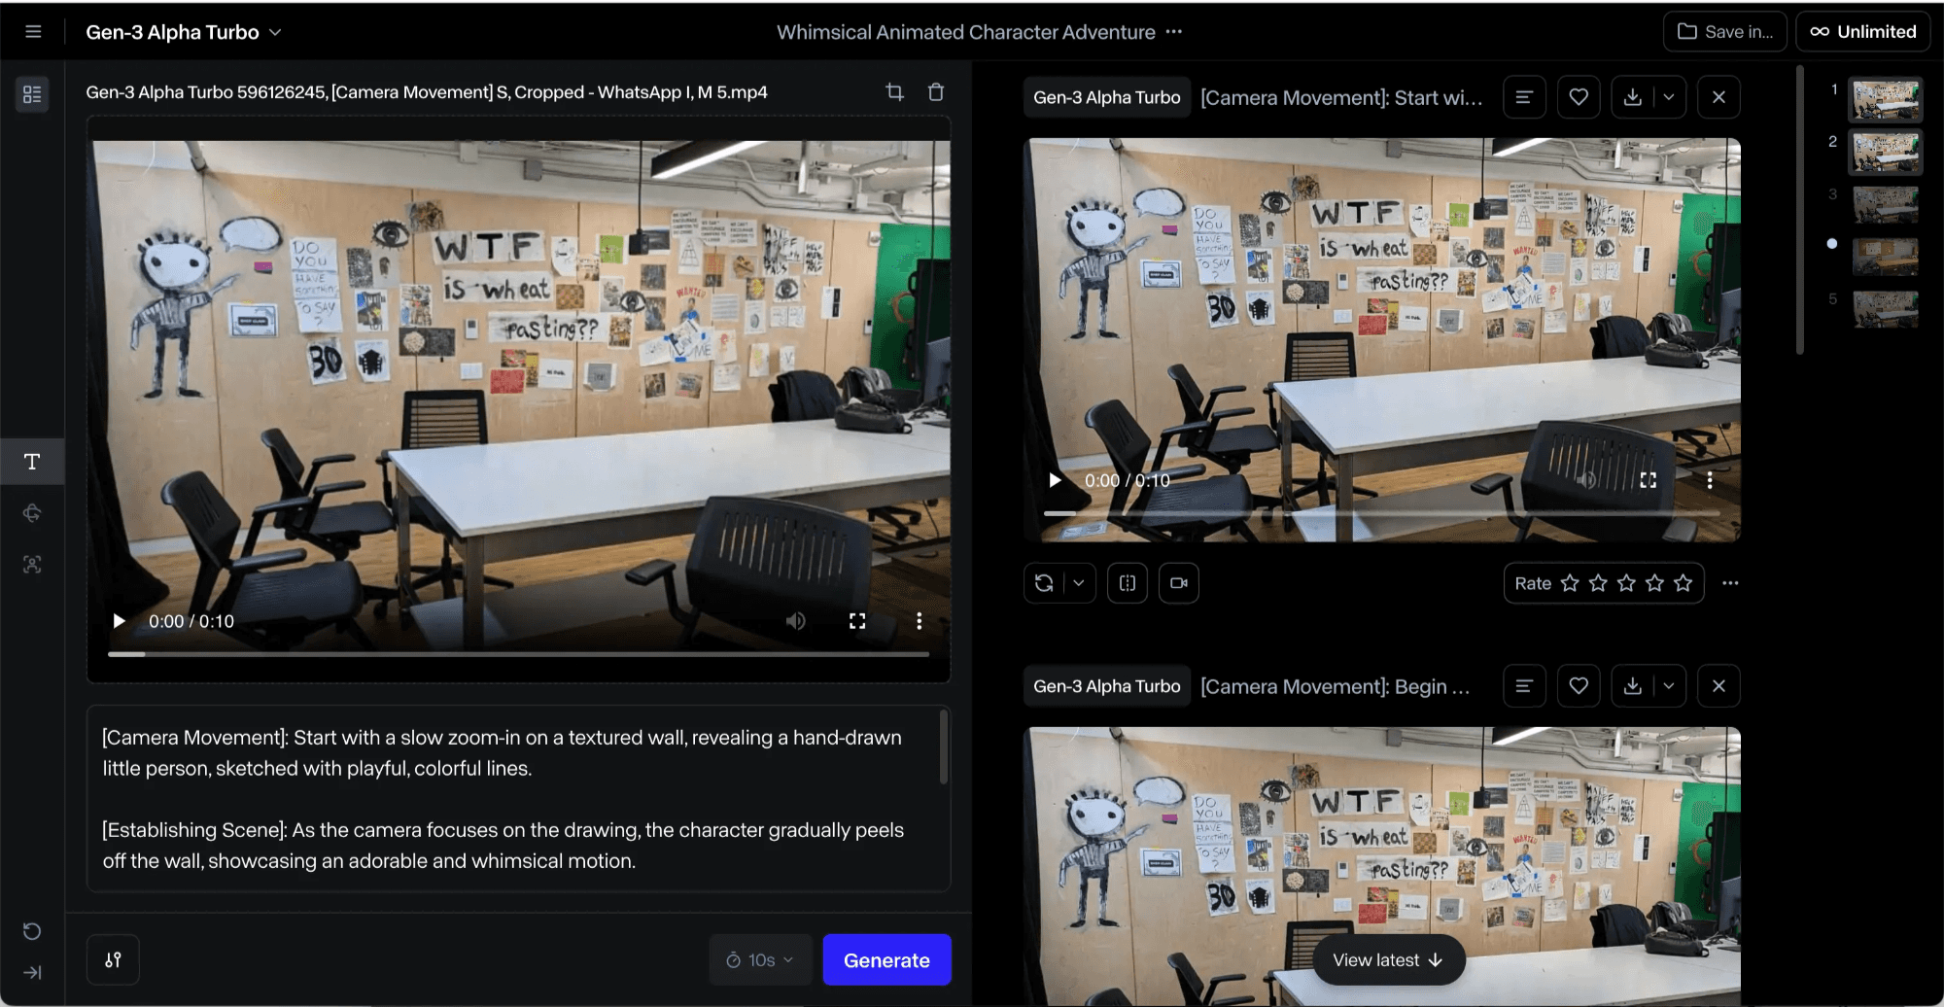
Task: Click second generation's Gen-3 Alpha Turbo label
Action: point(1106,686)
